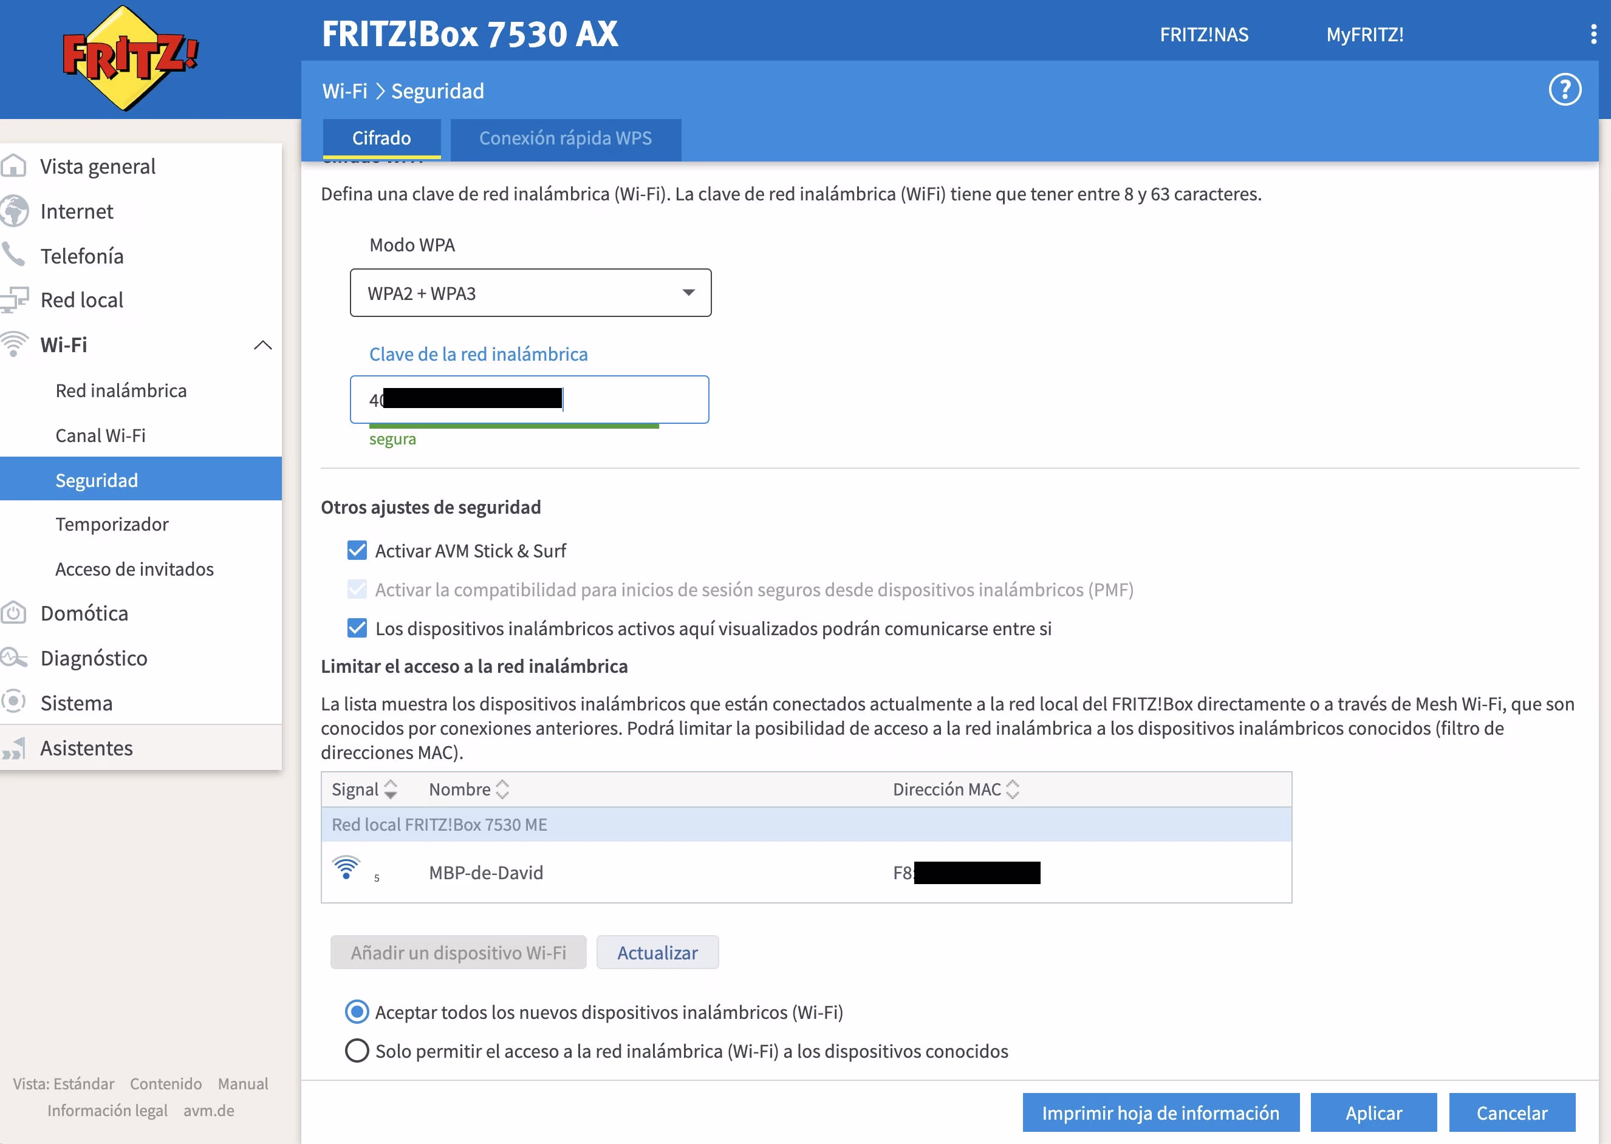Click the MAC address of MBP-de-David

click(x=966, y=873)
